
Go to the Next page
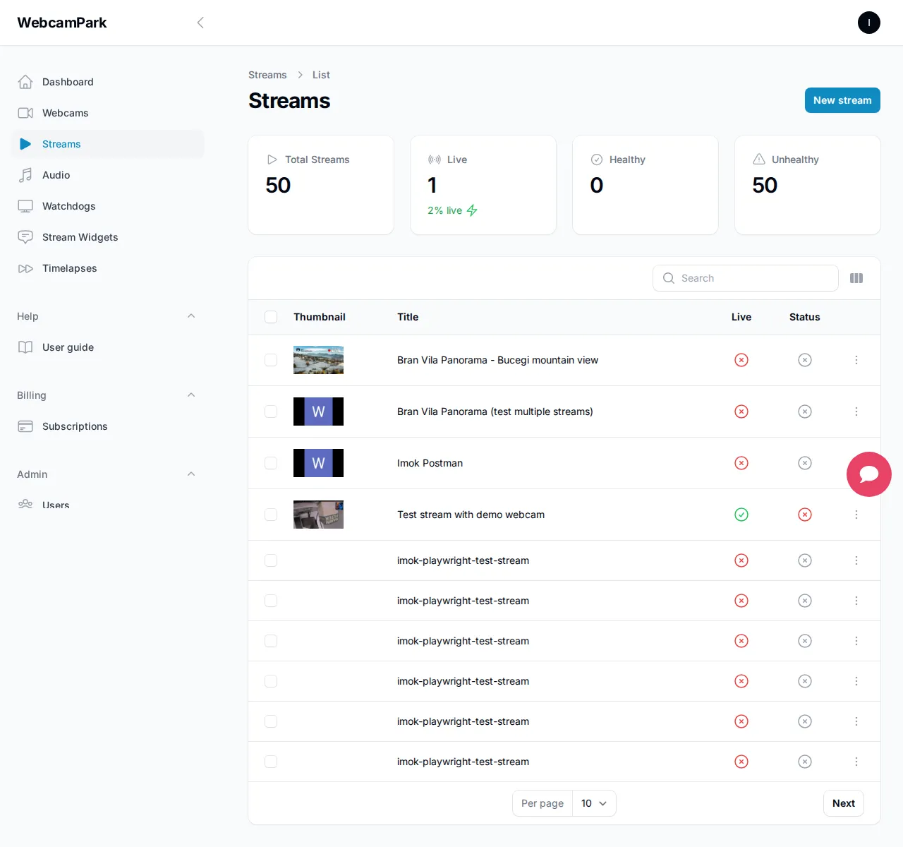(x=843, y=803)
